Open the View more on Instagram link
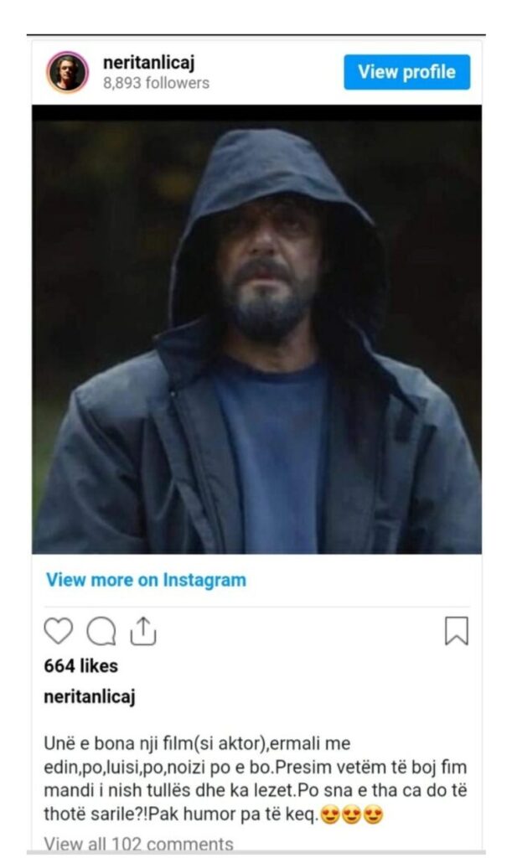The image size is (512, 858). point(146,580)
